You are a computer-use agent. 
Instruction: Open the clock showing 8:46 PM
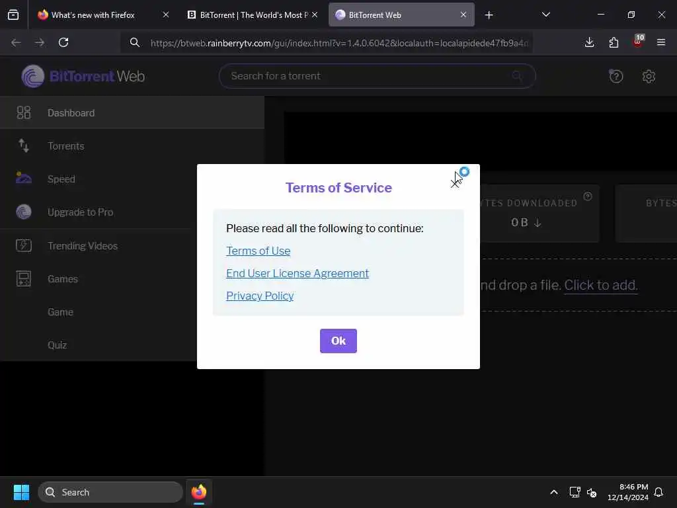(x=627, y=492)
